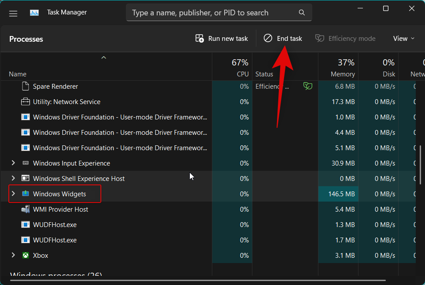Screen dimensions: 425x285
Task: Click the green leaf badge beside Spare Renderer
Action: coord(307,86)
